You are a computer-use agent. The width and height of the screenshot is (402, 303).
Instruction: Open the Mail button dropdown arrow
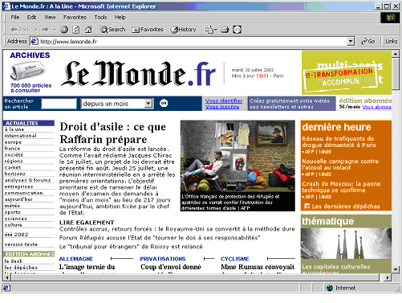[x=216, y=30]
